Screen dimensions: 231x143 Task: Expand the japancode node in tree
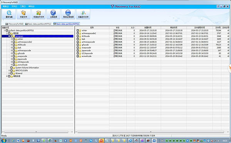click(12, 59)
